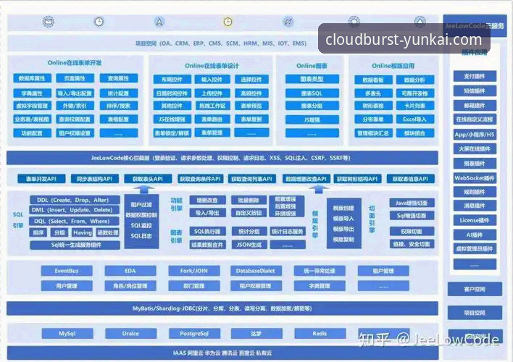This screenshot has width=513, height=362.
Task: Click the SQL执行器 box
Action: click(207, 232)
